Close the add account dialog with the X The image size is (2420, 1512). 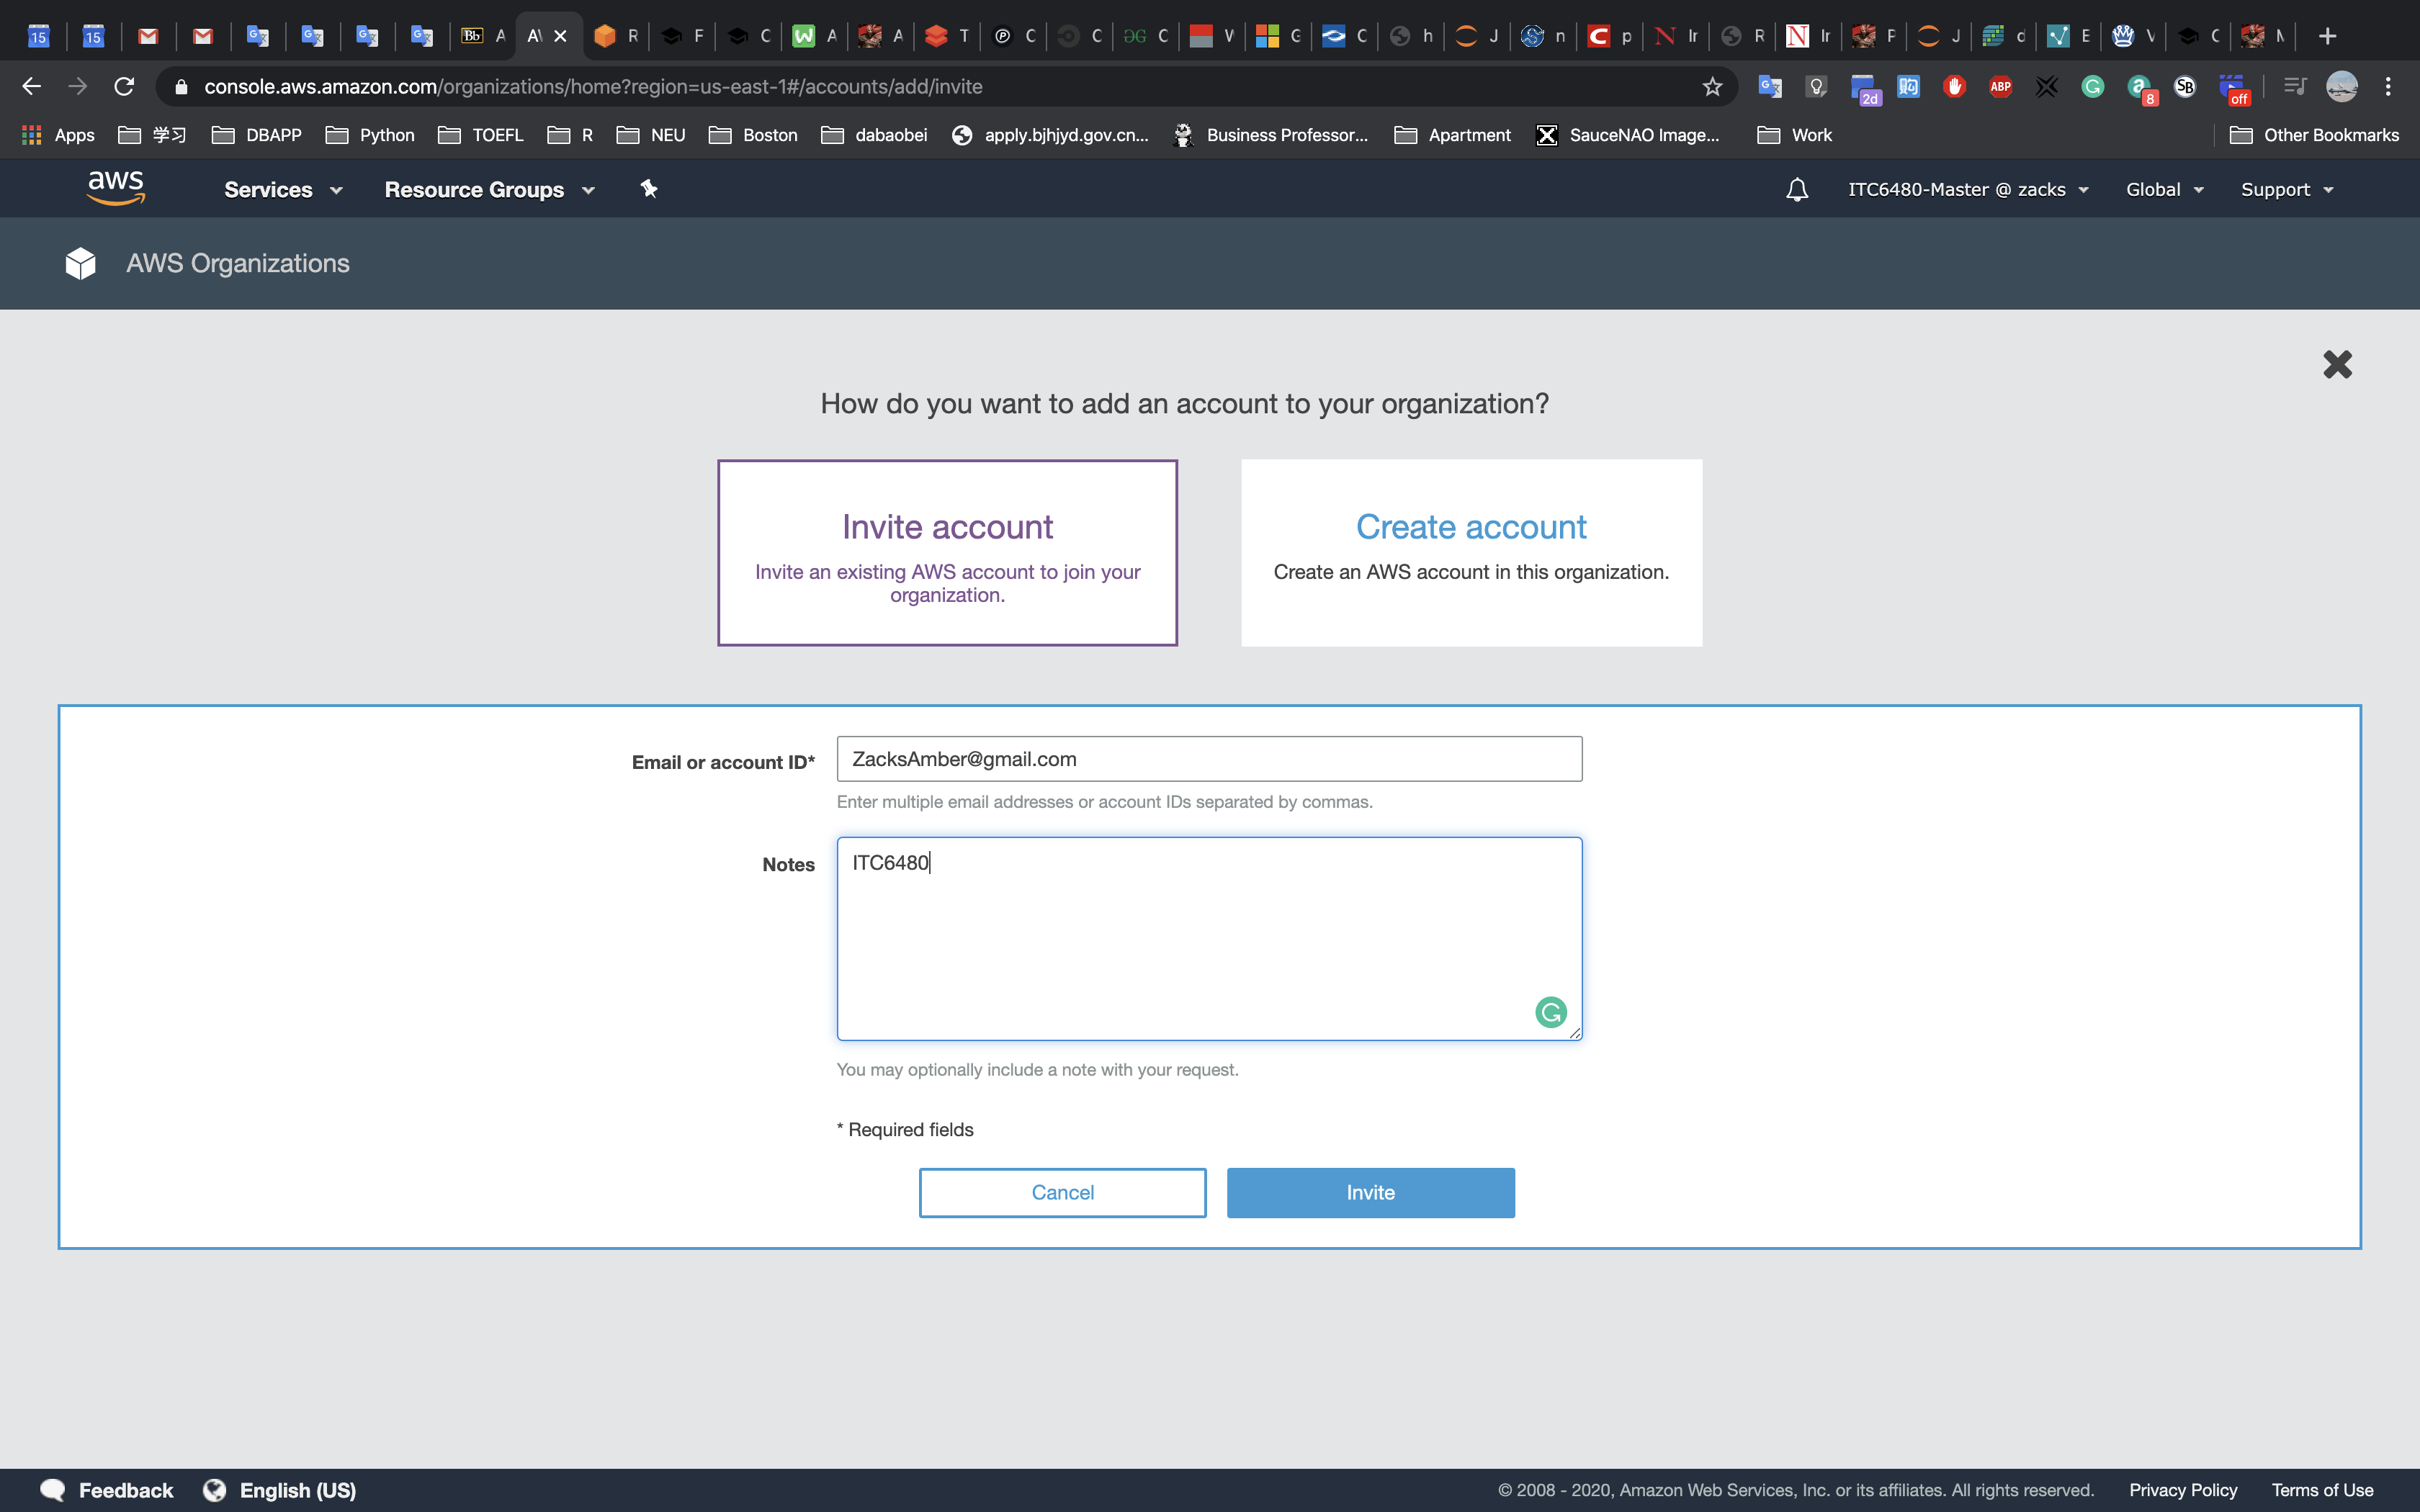pos(2337,364)
